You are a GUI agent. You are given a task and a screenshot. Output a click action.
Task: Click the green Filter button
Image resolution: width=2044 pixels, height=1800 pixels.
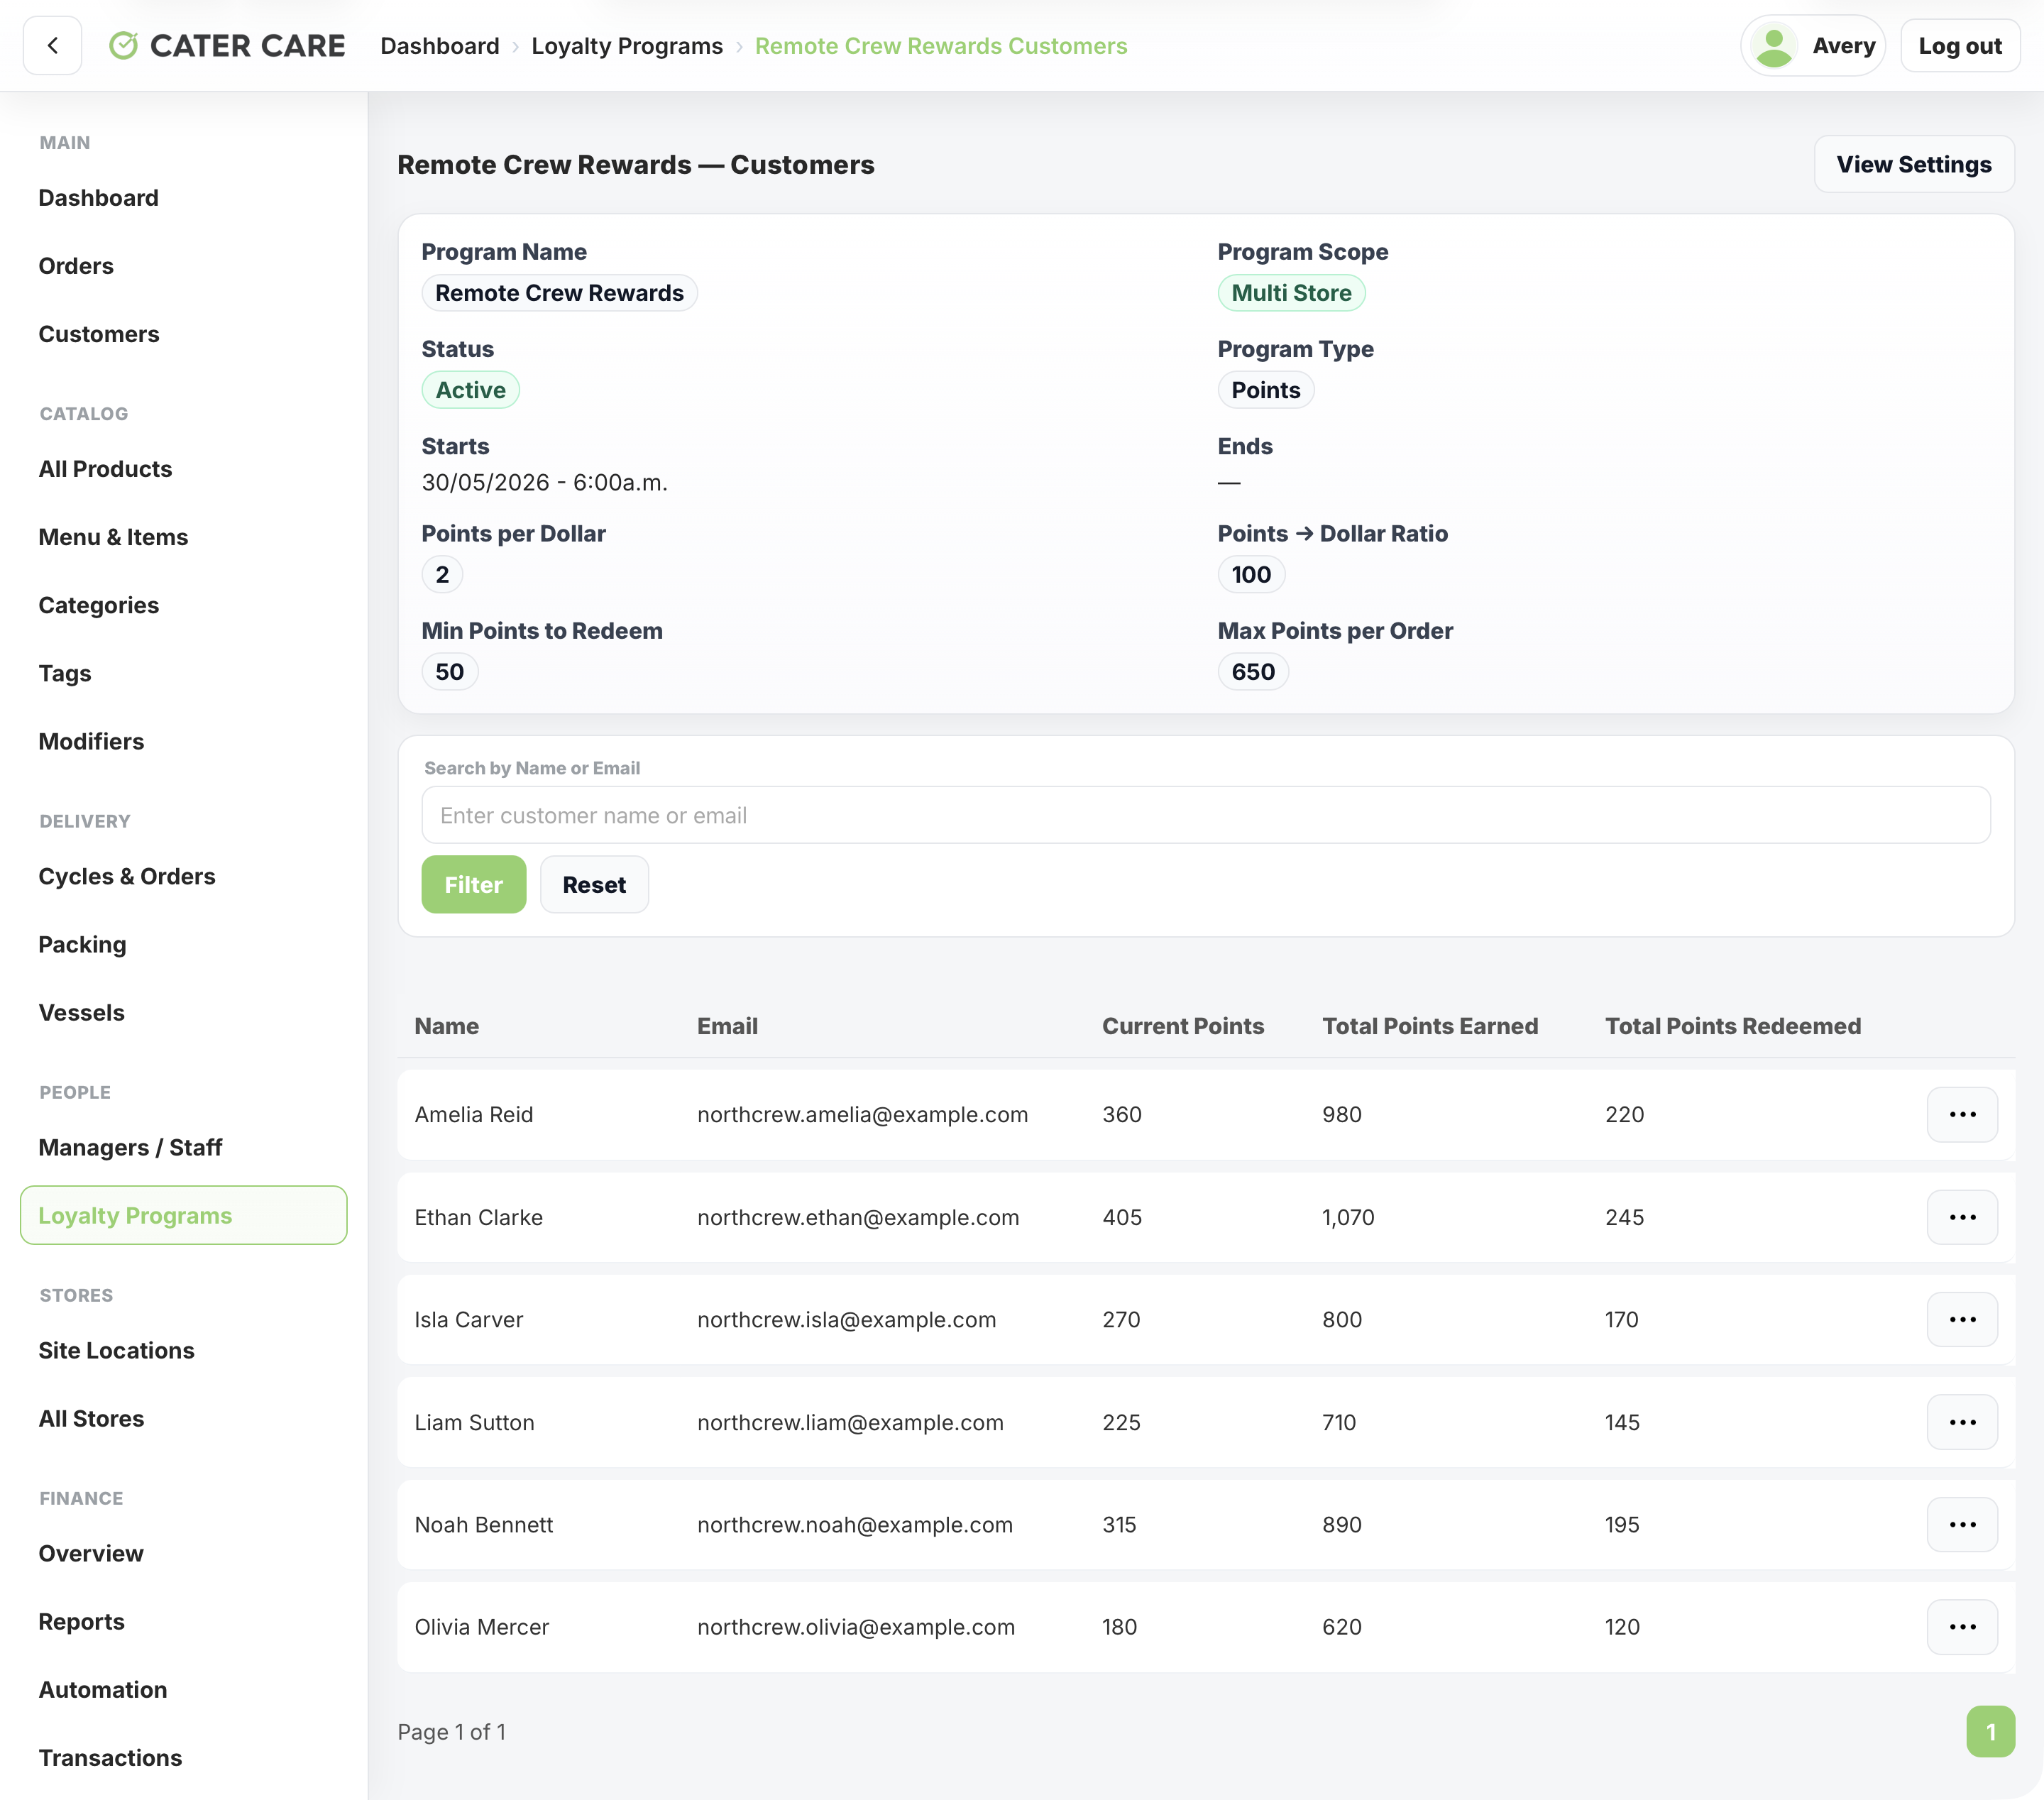coord(474,884)
